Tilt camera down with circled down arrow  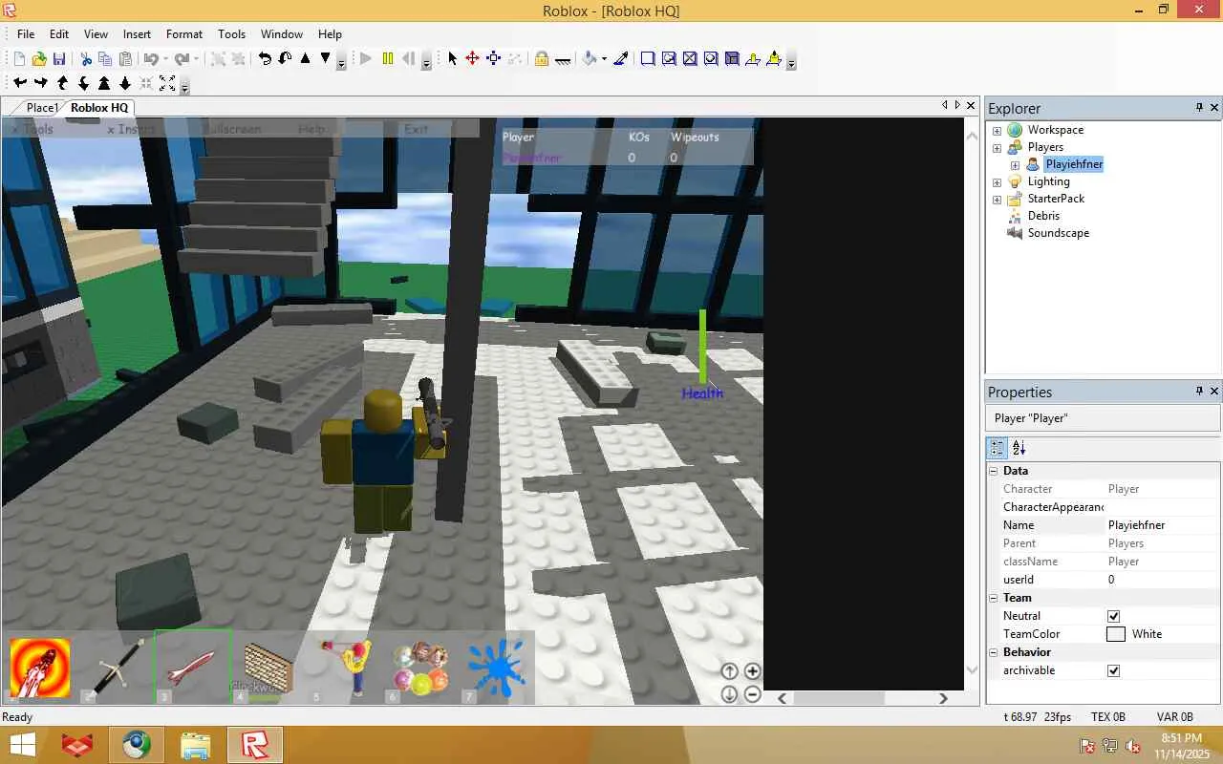(x=729, y=694)
